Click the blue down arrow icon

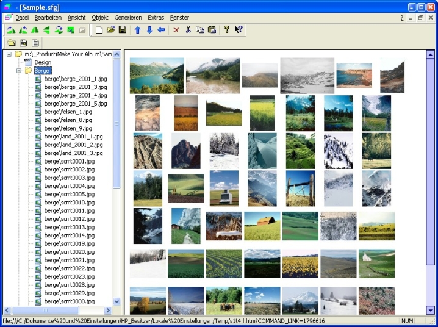tap(149, 30)
